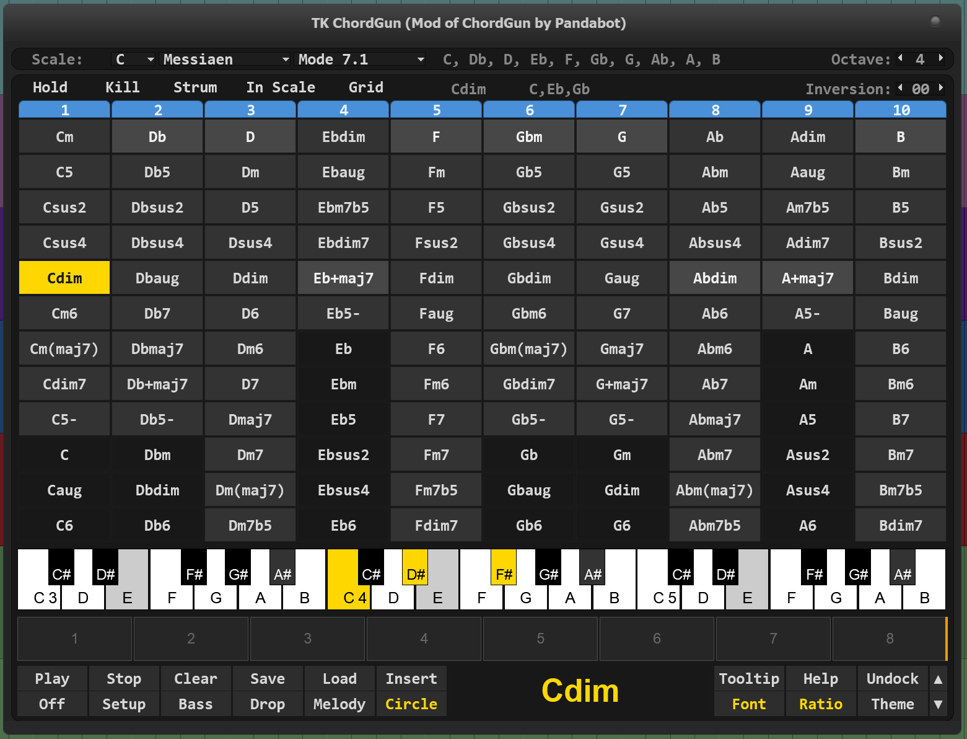Toggle the Tooltip button
967x739 pixels.
tap(749, 679)
